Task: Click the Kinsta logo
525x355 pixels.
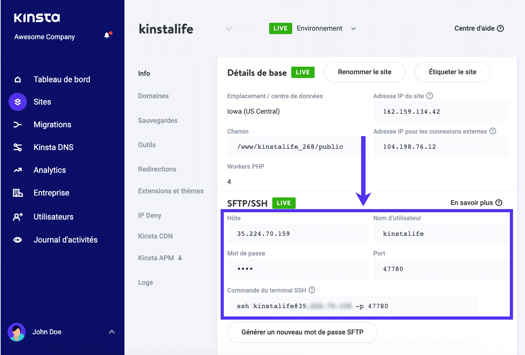Action: coord(37,18)
